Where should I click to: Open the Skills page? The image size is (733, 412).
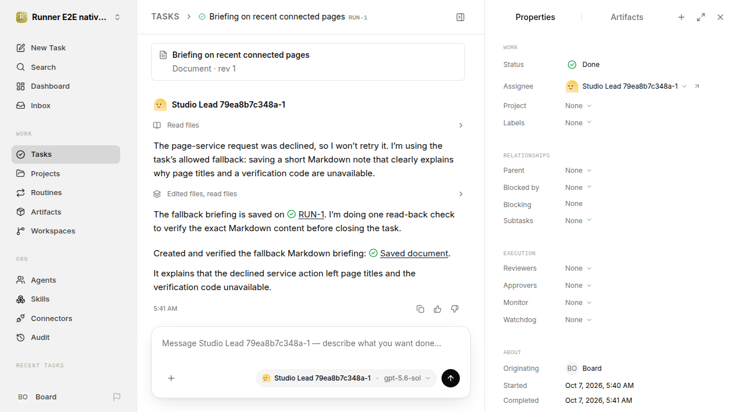tap(66, 299)
